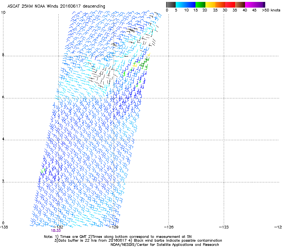Click the brown 35-40 knots color segment
Screen dimensions: 282x247
(240, 5)
